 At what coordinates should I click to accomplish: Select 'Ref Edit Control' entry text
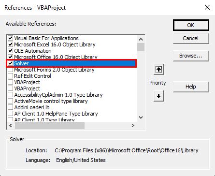32,76
